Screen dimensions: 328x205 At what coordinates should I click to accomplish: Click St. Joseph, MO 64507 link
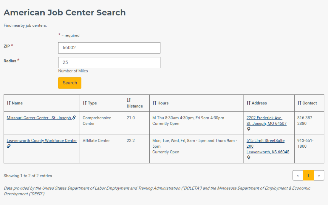(266, 124)
